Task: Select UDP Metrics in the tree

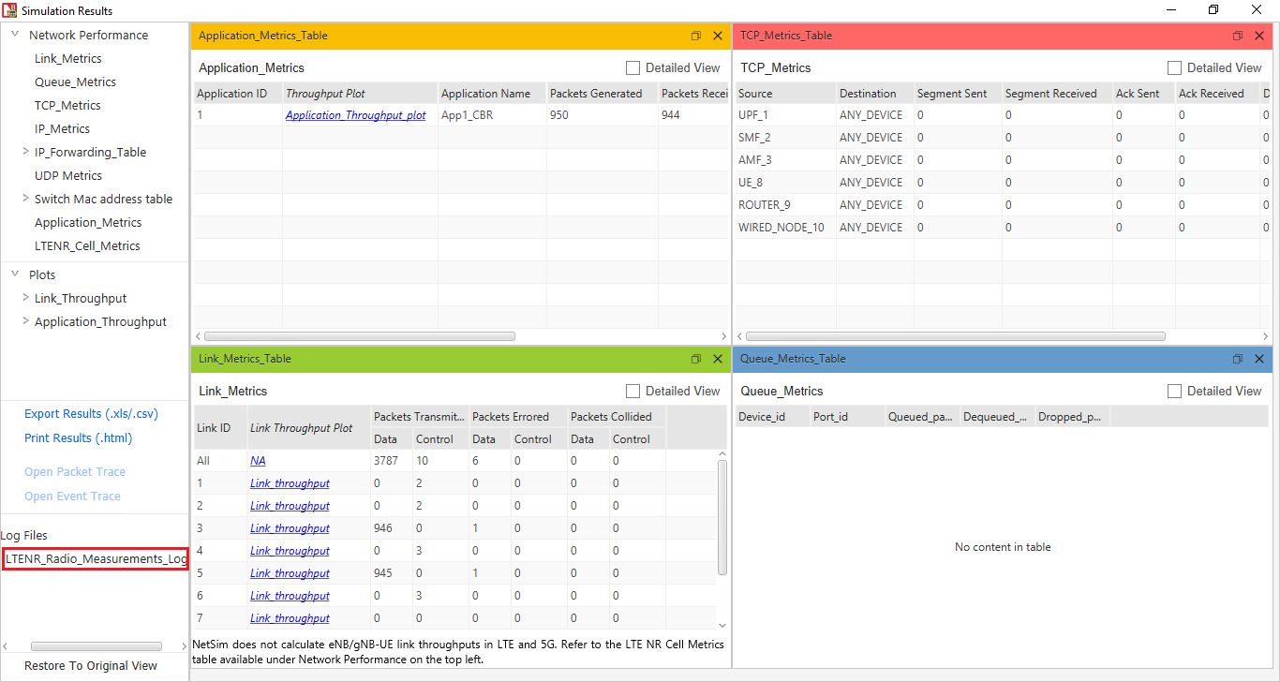Action: pyautogui.click(x=68, y=175)
